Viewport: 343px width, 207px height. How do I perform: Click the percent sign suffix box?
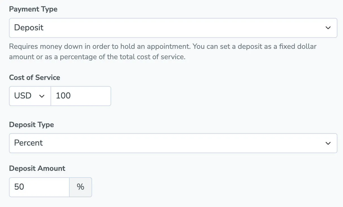81,187
